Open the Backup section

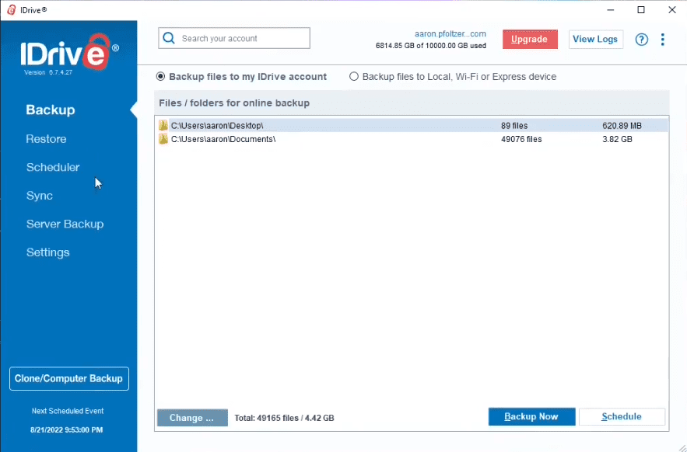pos(51,110)
